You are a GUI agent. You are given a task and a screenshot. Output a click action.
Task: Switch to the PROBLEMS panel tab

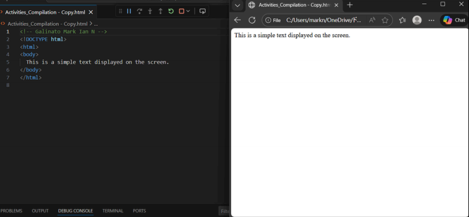tap(11, 211)
